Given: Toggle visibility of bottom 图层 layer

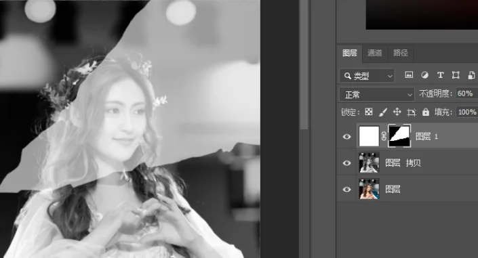Looking at the screenshot, I should tap(346, 189).
